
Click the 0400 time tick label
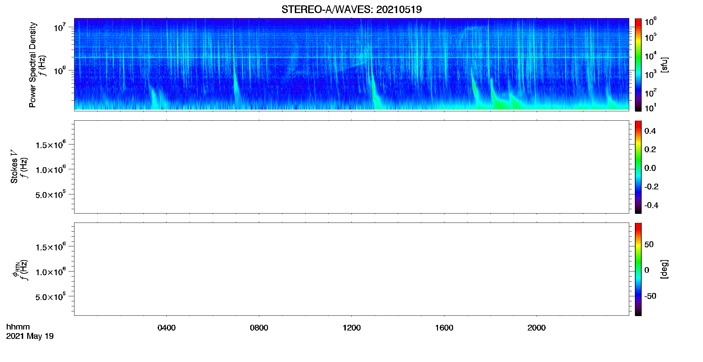click(167, 328)
